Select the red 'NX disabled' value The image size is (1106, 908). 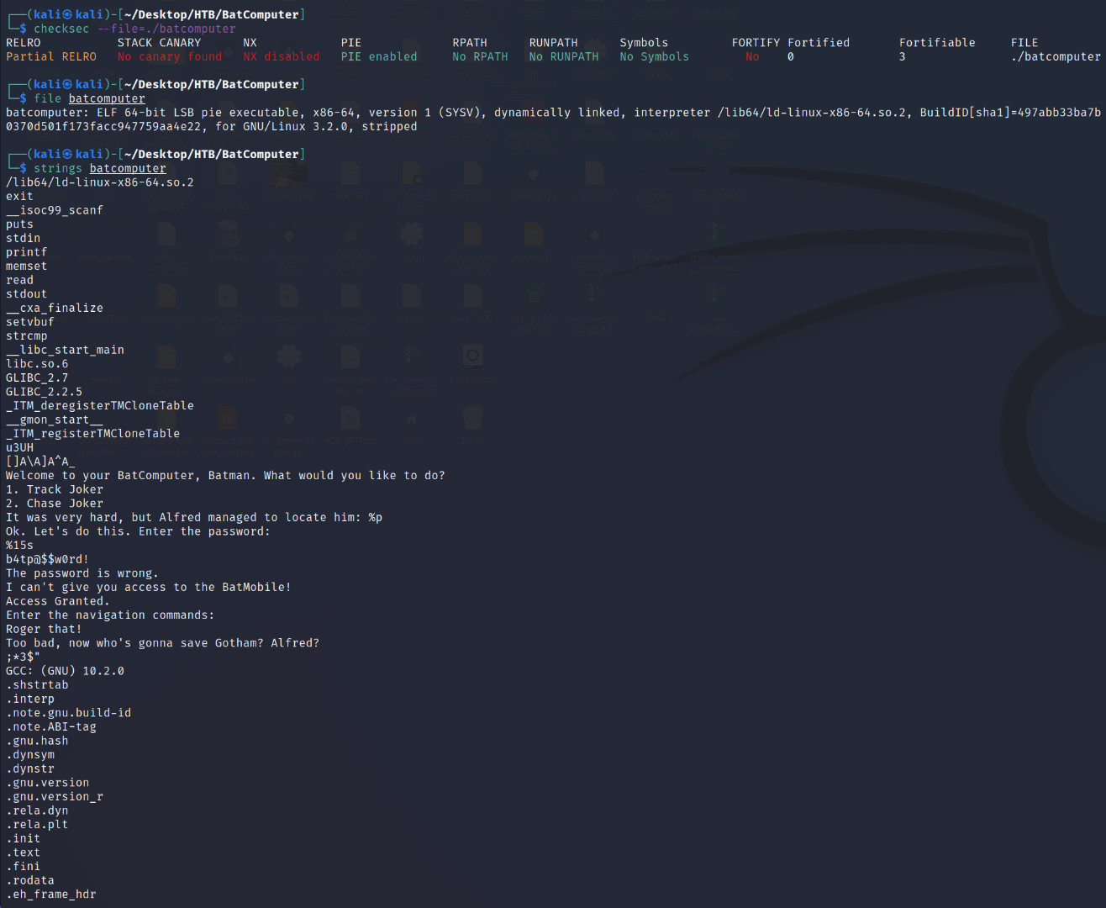click(282, 56)
